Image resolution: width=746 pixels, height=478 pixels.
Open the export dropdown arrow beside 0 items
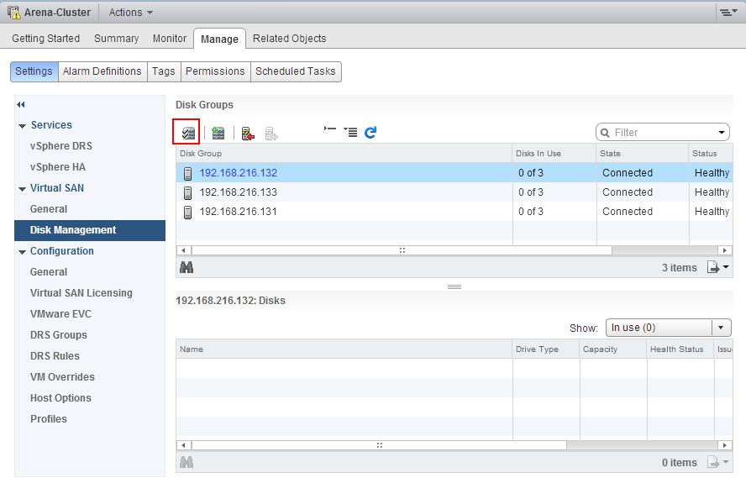coord(726,462)
